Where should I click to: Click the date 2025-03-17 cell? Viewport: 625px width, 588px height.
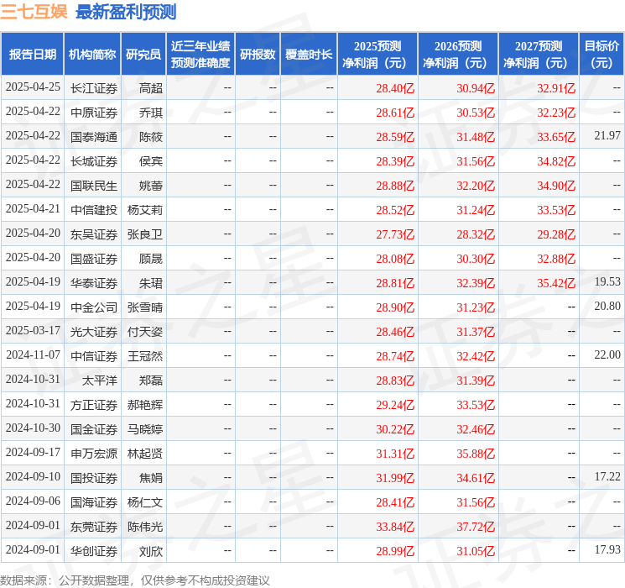tap(33, 330)
